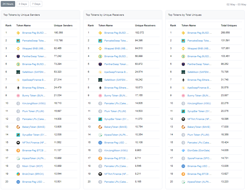Click the 190,368 unique senders value
Screen dimensions: 247x191
(x=58, y=33)
